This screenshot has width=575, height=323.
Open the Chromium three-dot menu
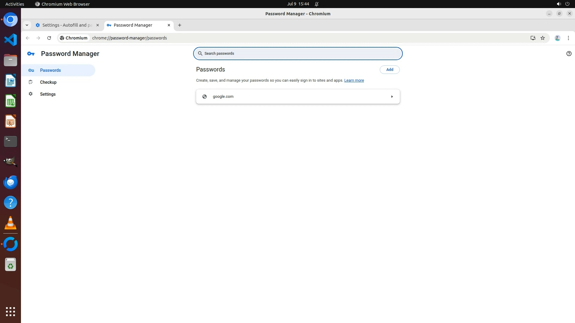pyautogui.click(x=568, y=38)
